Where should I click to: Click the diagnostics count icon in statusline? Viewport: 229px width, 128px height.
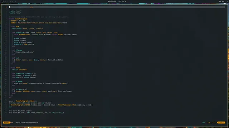pyautogui.click(x=204, y=122)
